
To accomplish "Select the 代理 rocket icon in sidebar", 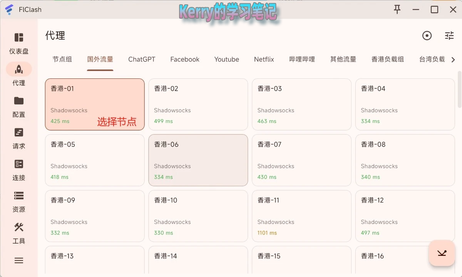I will point(19,69).
